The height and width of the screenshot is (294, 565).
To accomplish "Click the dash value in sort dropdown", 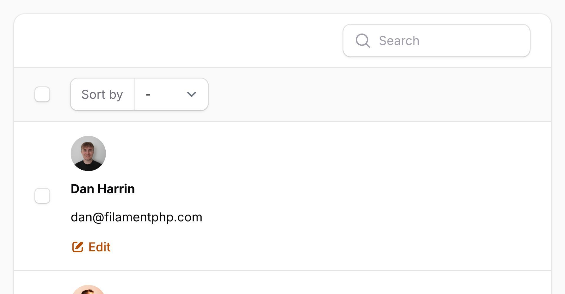I will (148, 95).
